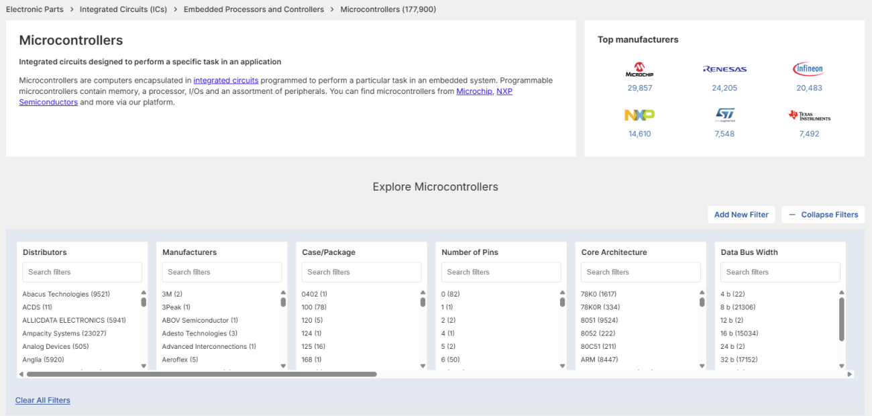Focus the Data Bus Width search field

(780, 272)
